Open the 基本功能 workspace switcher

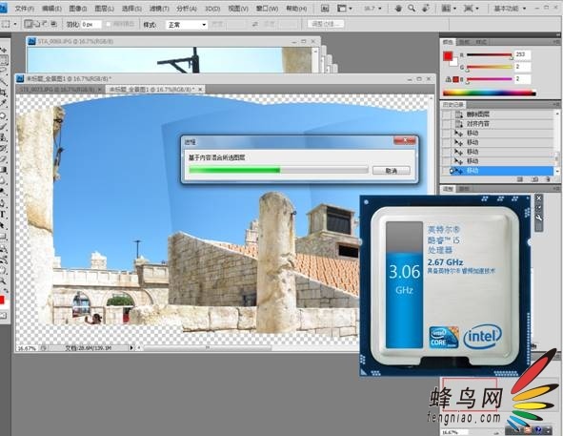point(510,8)
